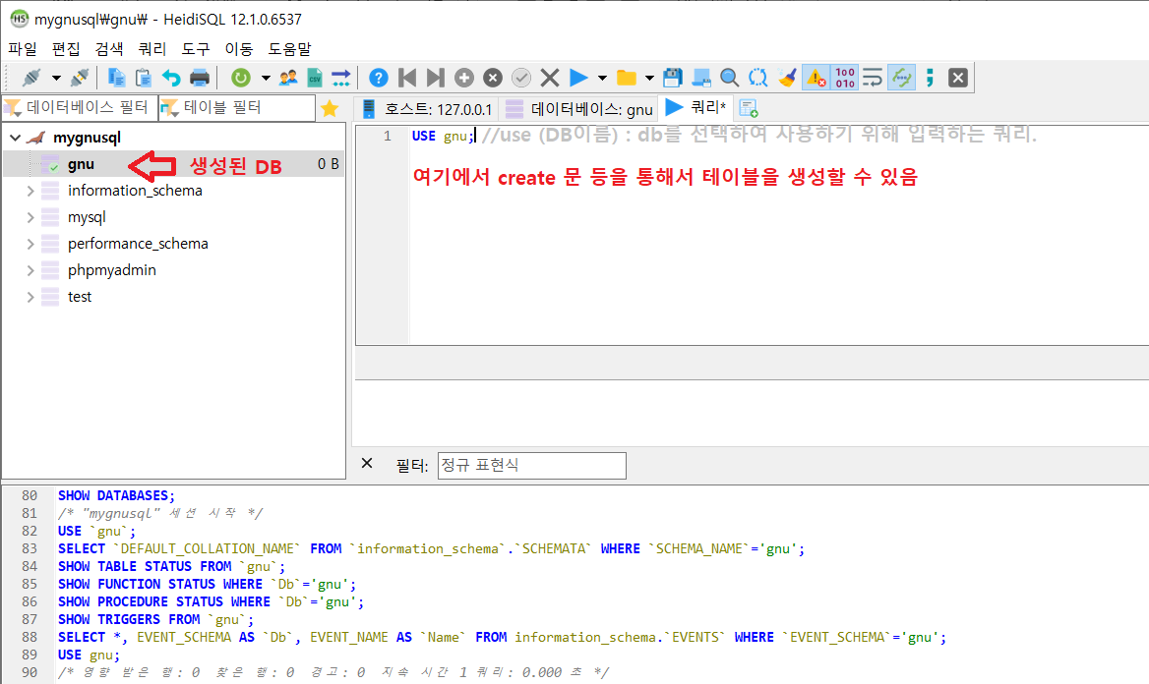The width and height of the screenshot is (1149, 684).
Task: Click the Copy icon in the toolbar
Action: click(x=116, y=78)
